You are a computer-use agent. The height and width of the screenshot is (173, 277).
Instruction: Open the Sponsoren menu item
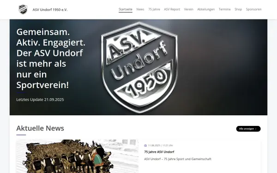coord(253,9)
